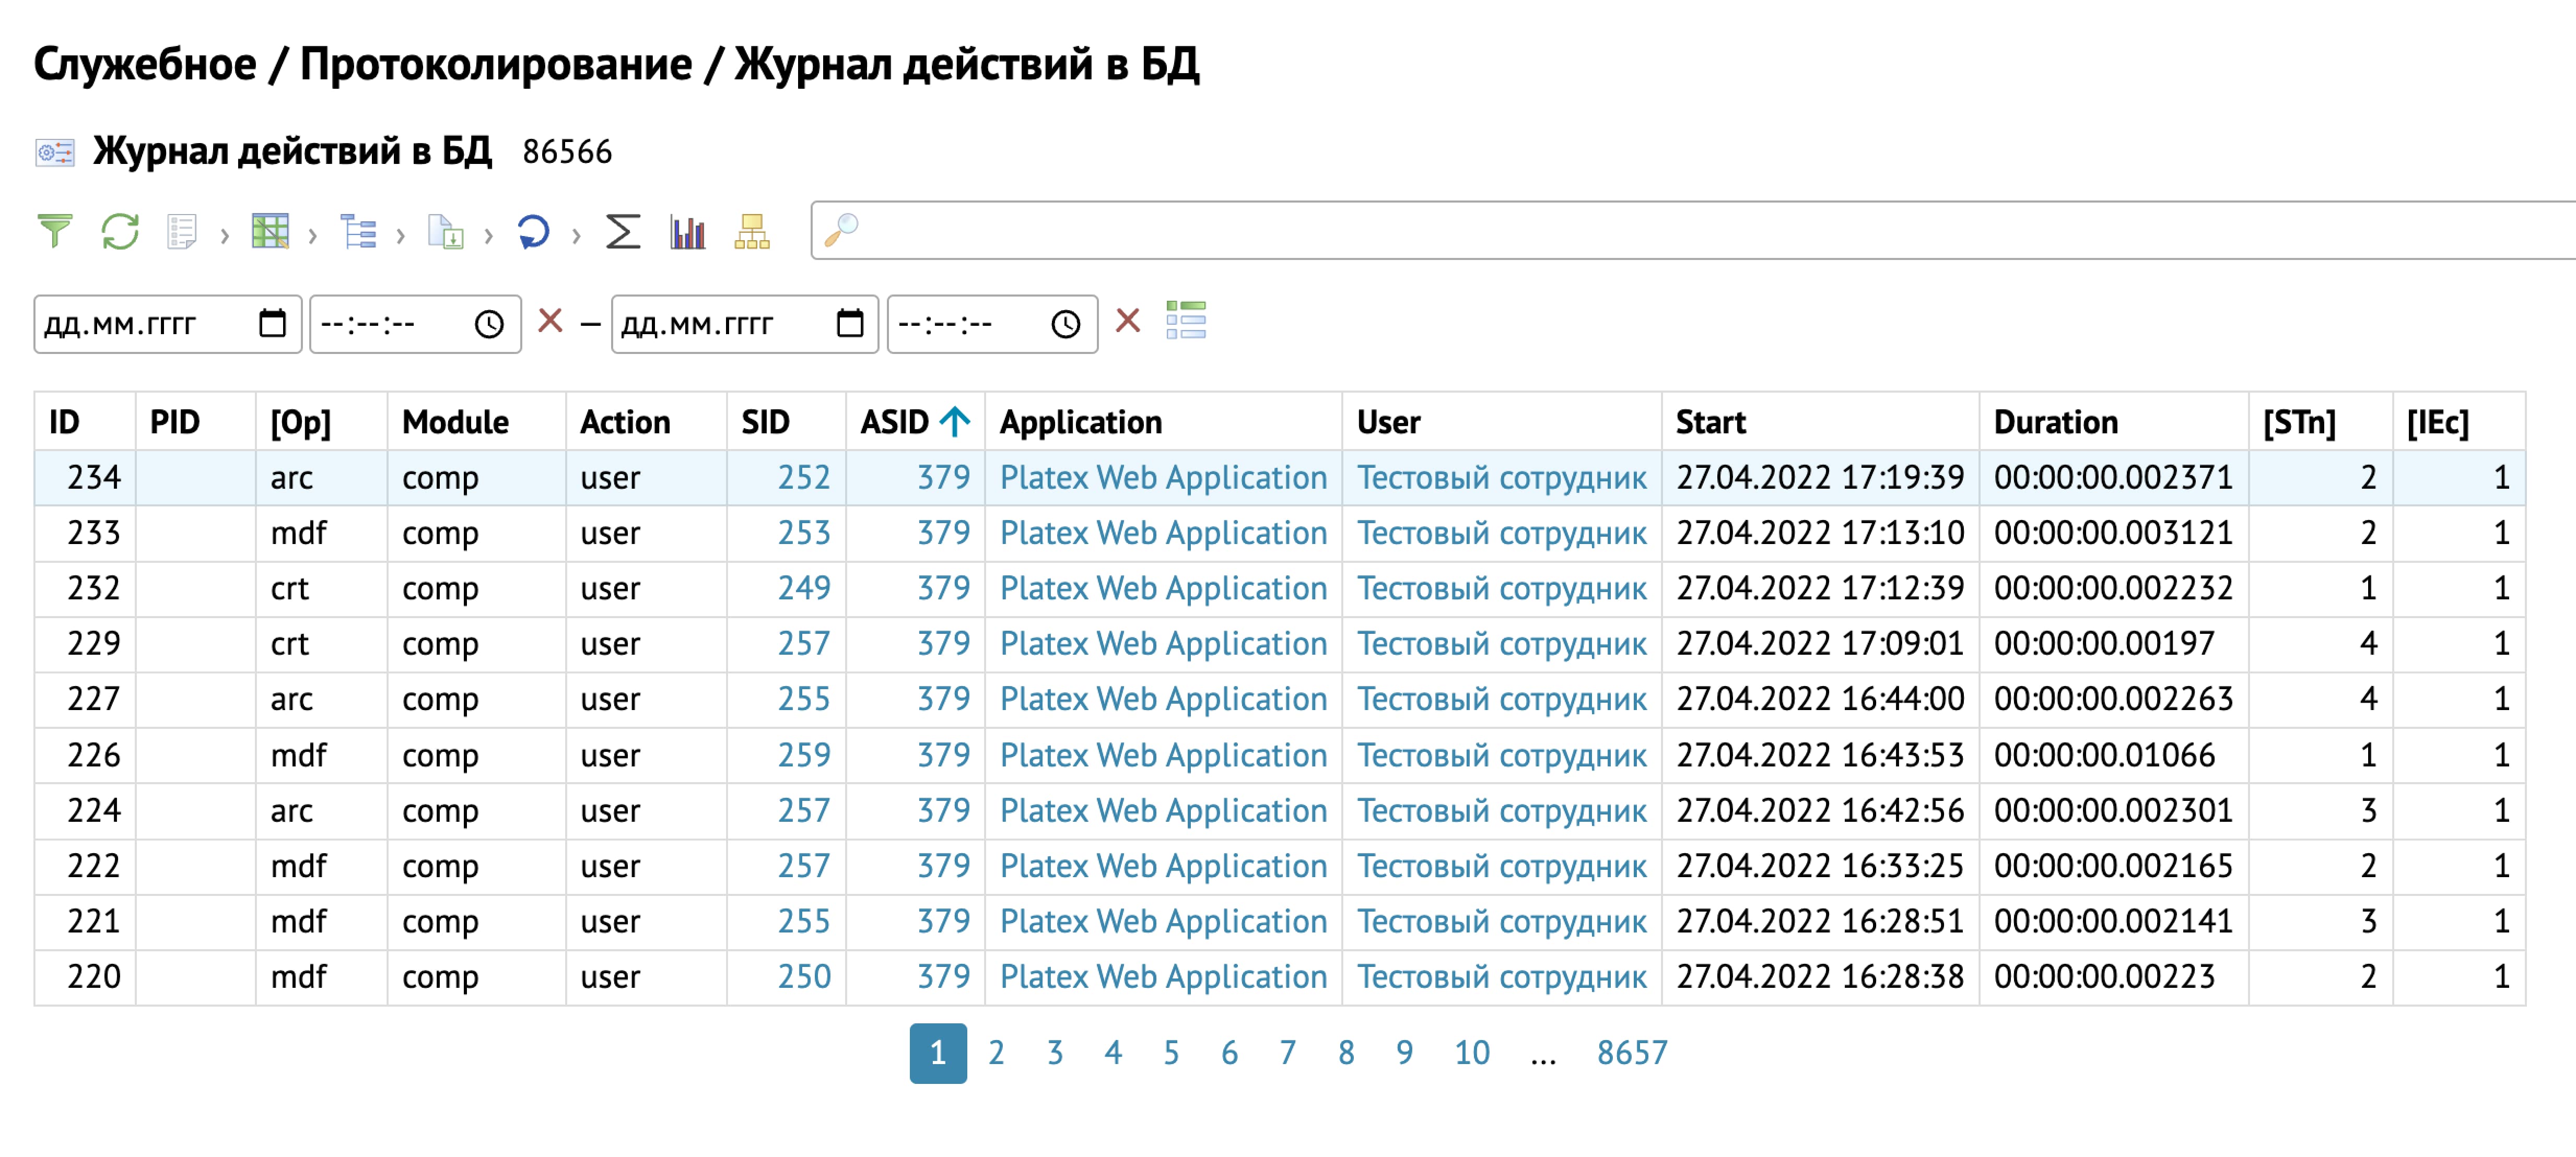The height and width of the screenshot is (1157, 2576).
Task: Click the green list layout icon
Action: [1186, 321]
